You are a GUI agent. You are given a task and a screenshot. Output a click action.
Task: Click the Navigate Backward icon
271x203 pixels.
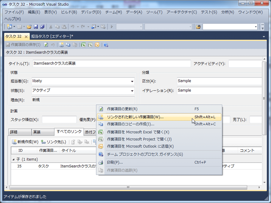[94, 27]
